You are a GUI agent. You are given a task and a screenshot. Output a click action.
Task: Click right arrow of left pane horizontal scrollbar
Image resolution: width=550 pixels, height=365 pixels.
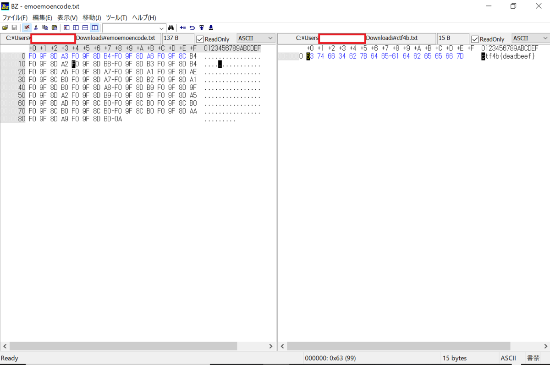[270, 347]
